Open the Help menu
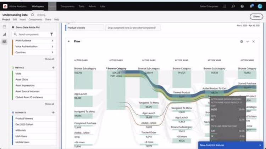 pos(56,19)
